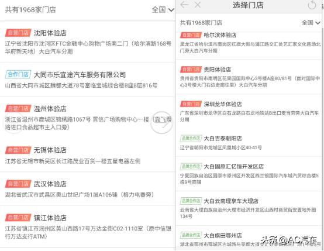Select the 无锡体验店 store
This screenshot has height=251, width=324.
click(88, 155)
